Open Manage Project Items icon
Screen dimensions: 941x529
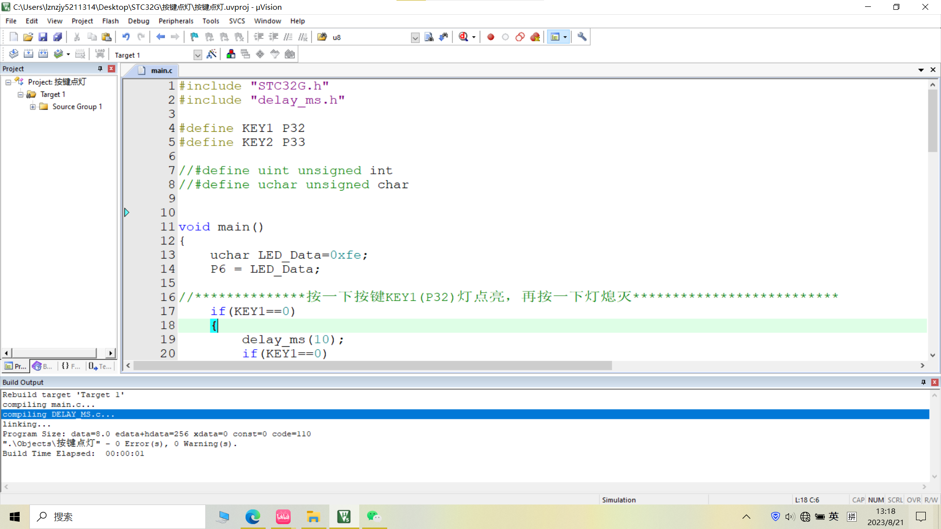click(x=231, y=54)
